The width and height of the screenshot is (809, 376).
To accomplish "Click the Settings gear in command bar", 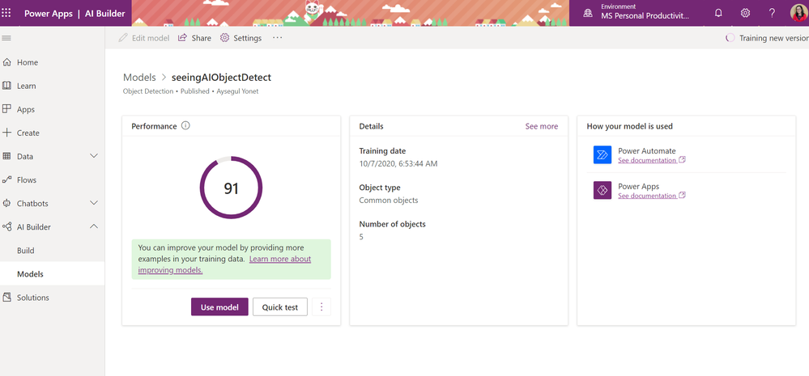I will coord(224,38).
